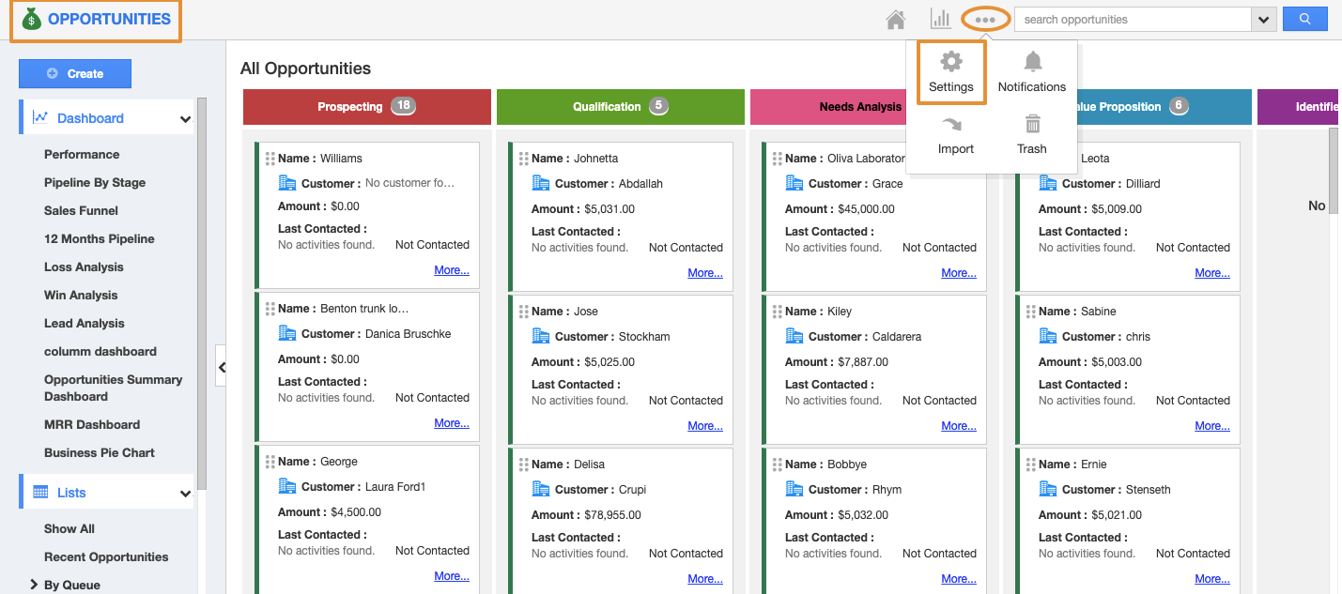Viewport: 1342px width, 594px height.
Task: Collapse the Dashboard section chevron
Action: click(185, 119)
